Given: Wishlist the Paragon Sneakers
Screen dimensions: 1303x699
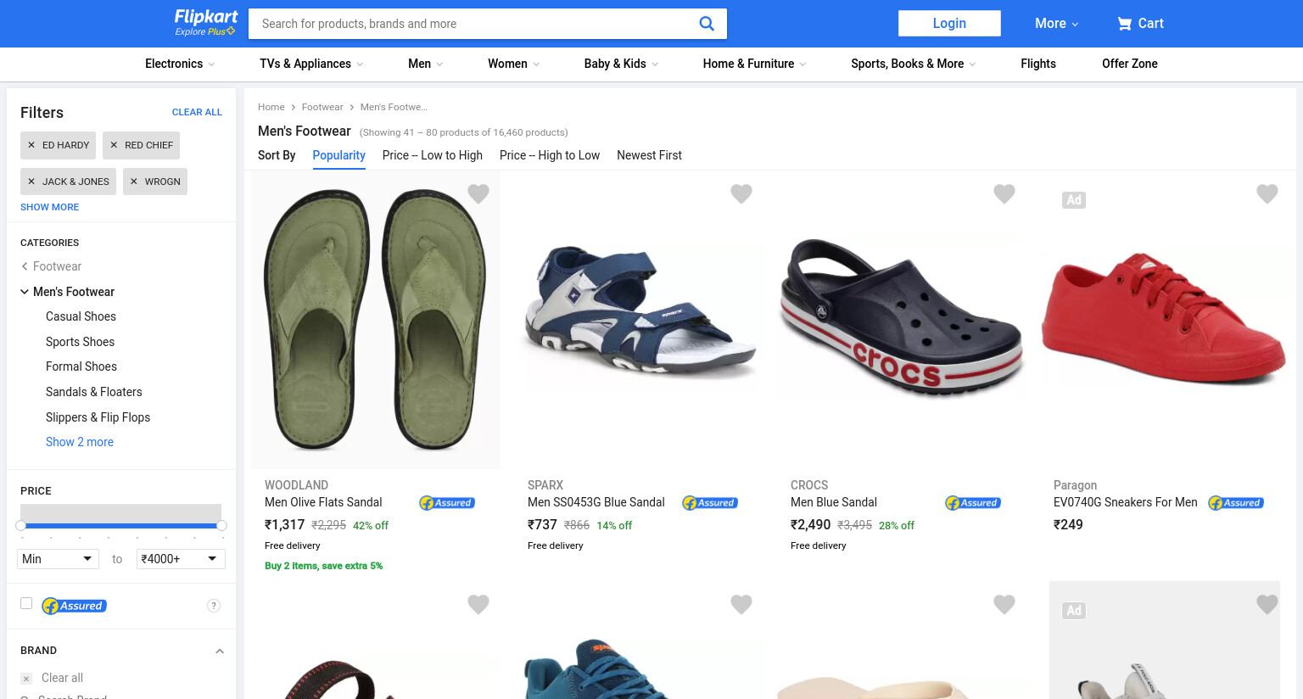Looking at the screenshot, I should 1267,194.
